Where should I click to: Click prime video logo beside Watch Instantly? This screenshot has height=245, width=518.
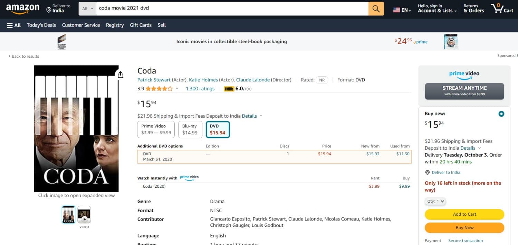tap(189, 178)
